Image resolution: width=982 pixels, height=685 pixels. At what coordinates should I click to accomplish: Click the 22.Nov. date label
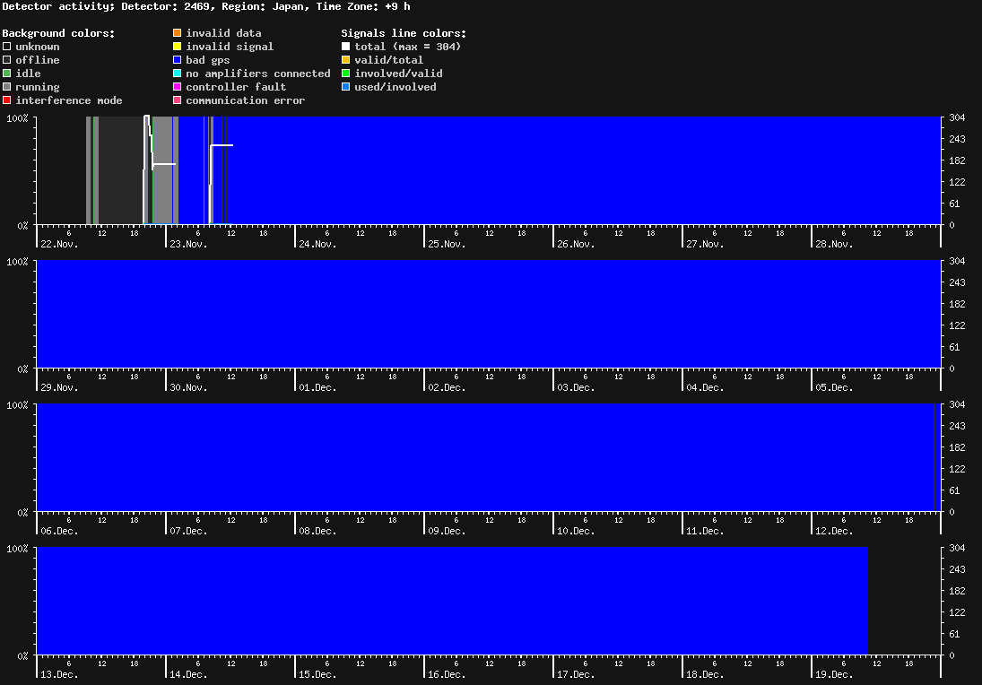pos(59,244)
